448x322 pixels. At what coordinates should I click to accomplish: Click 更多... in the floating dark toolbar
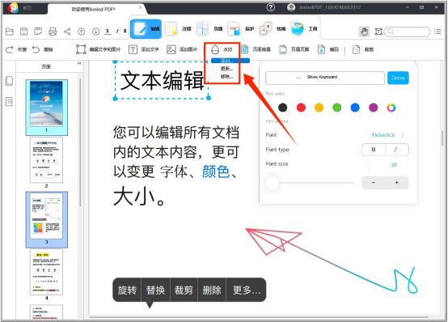pos(247,290)
